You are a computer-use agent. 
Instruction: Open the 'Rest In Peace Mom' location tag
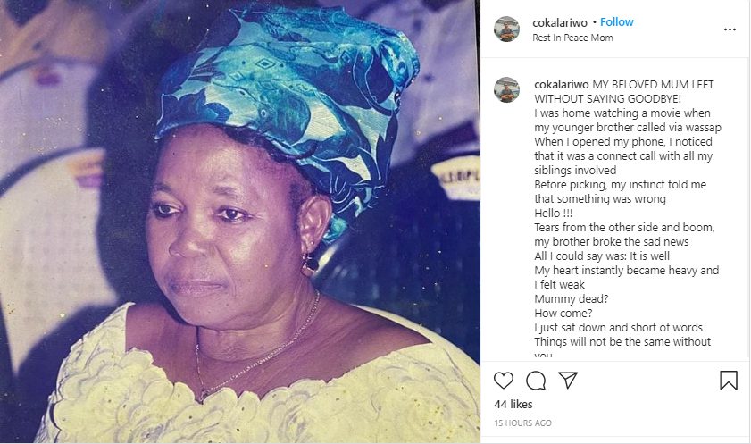pos(572,38)
